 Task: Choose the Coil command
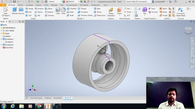click(x=28, y=15)
